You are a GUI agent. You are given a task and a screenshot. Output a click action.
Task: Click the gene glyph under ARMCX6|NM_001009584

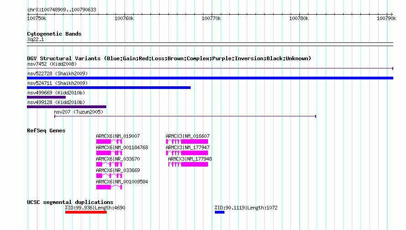tap(109, 187)
